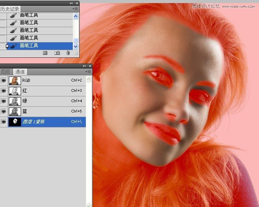This screenshot has height=207, width=259.
Task: Click the 绿 channel thumbnail
Action: pyautogui.click(x=15, y=101)
